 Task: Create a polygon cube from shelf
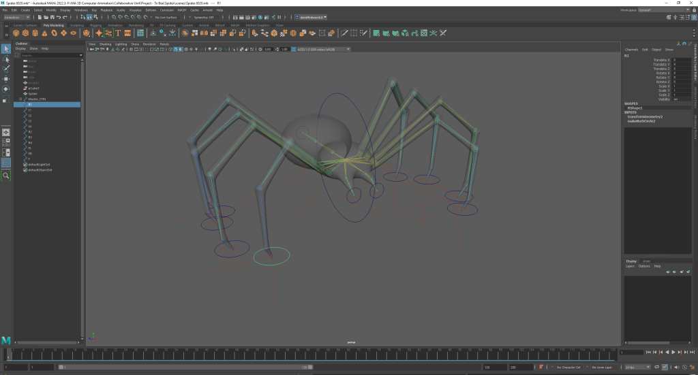coord(25,33)
